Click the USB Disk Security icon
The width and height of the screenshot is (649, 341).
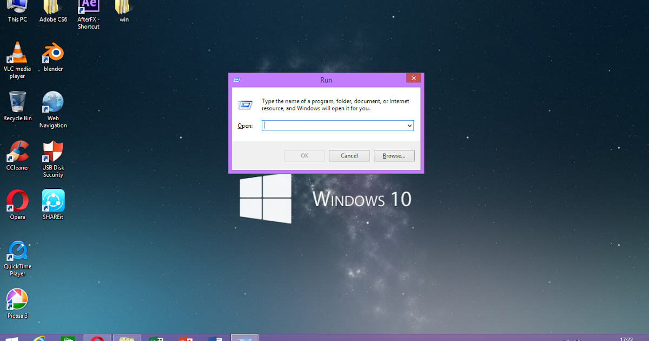(53, 159)
